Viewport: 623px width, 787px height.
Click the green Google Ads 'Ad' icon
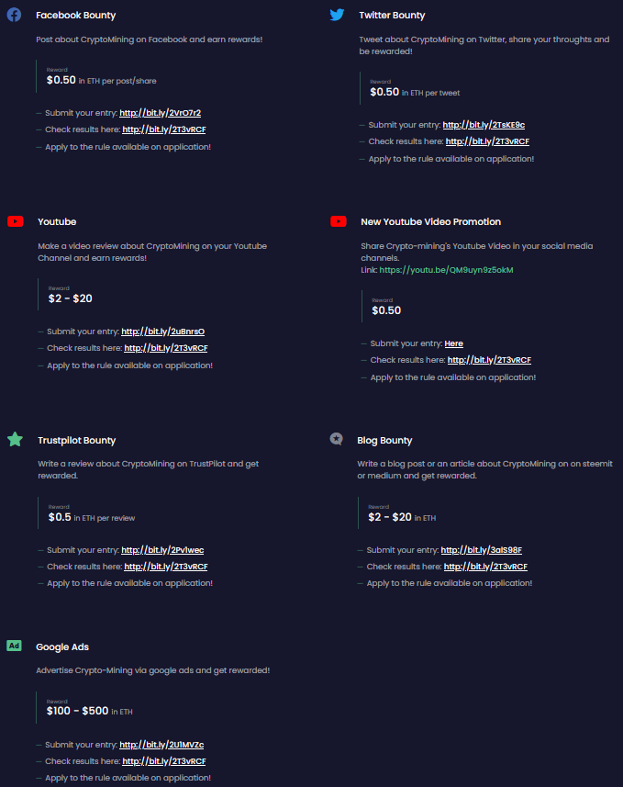pyautogui.click(x=14, y=646)
